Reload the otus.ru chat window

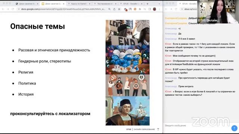tap(176, 9)
